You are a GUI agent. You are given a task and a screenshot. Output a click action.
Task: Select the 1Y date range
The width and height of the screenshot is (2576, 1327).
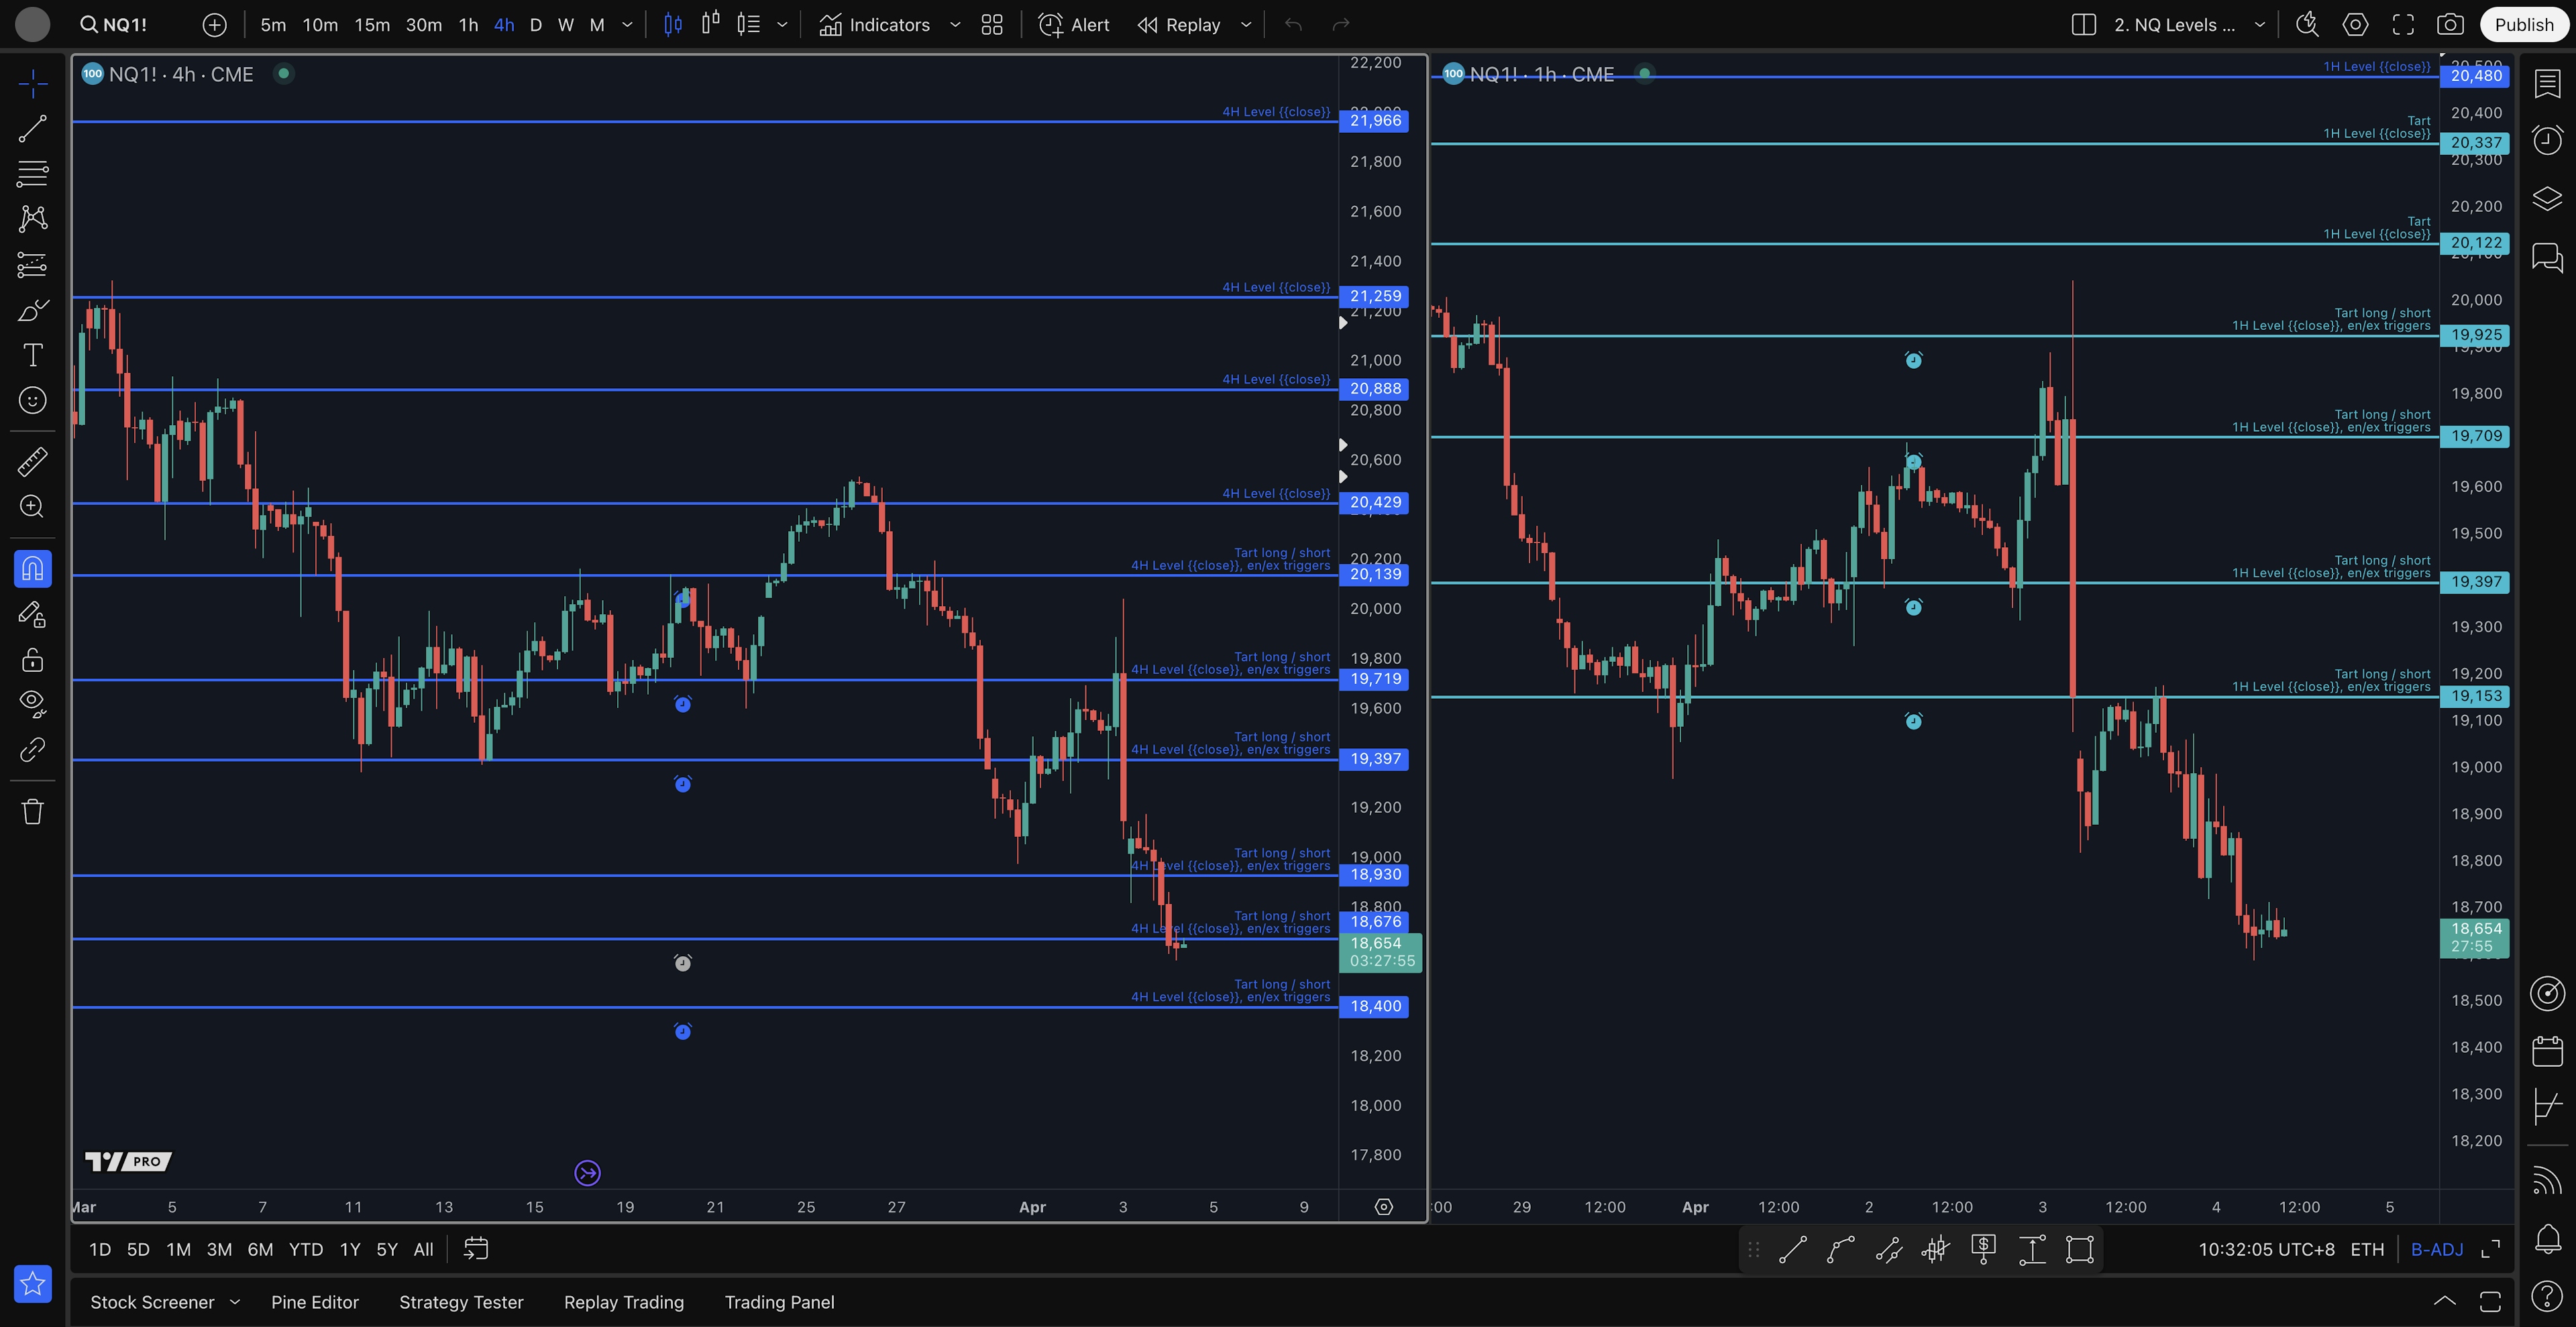coord(349,1249)
